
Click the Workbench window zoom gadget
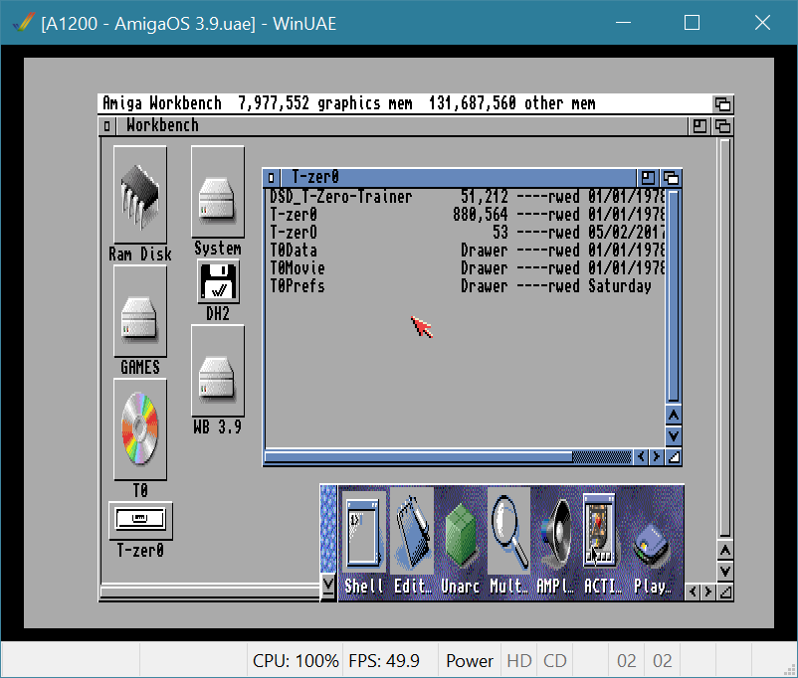699,126
